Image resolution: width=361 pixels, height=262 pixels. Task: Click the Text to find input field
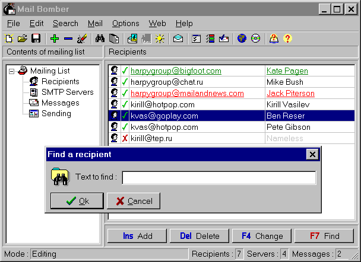pyautogui.click(x=218, y=177)
